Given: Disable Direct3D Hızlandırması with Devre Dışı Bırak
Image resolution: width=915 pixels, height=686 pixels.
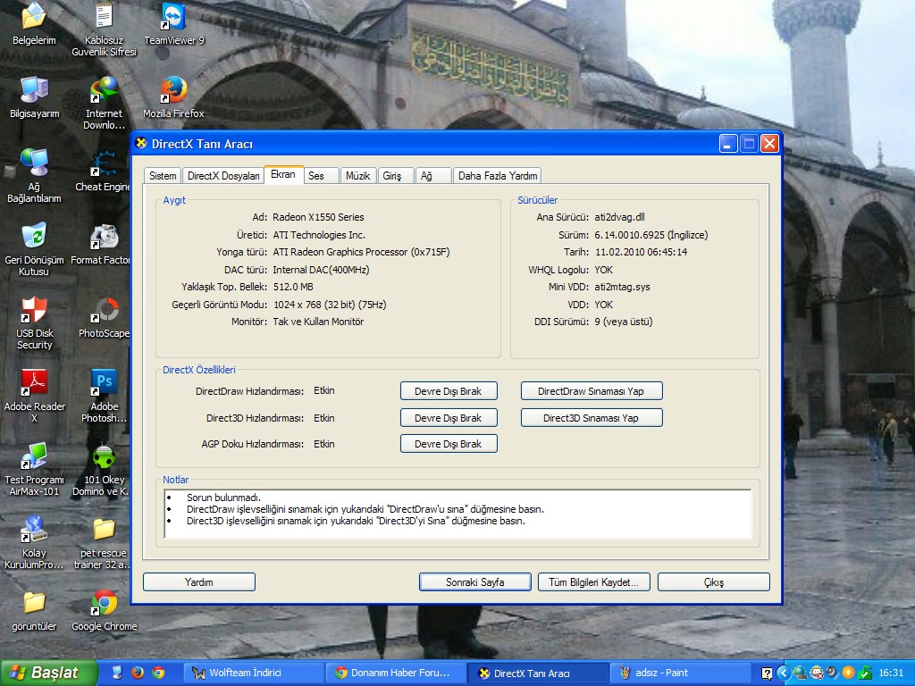Looking at the screenshot, I should (x=449, y=418).
